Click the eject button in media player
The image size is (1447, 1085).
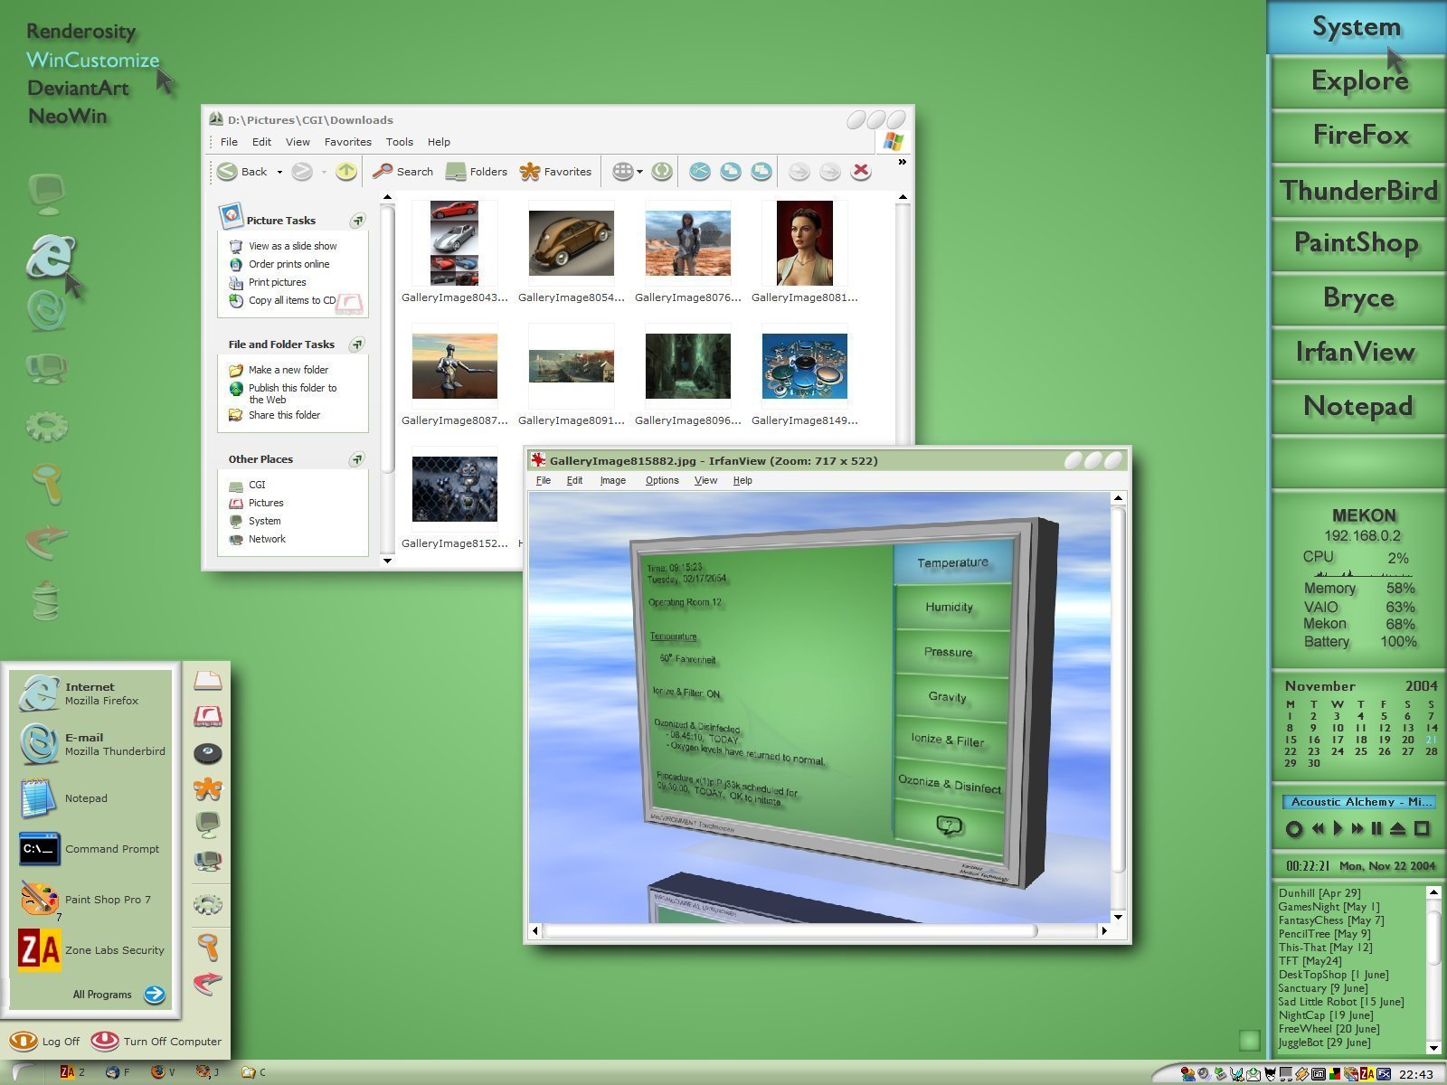click(x=1398, y=828)
